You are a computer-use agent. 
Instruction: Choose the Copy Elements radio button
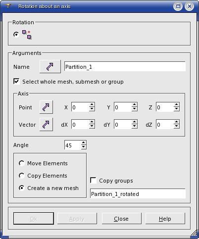tap(22, 176)
